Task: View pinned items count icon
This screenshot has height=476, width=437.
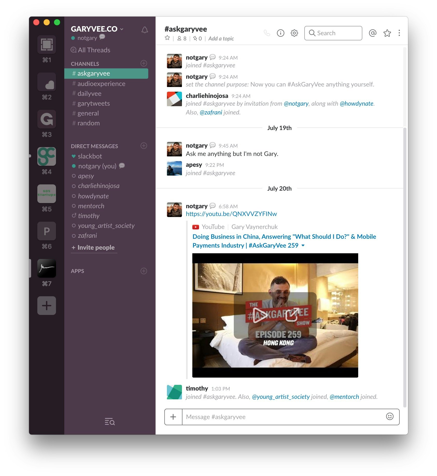Action: pos(198,39)
